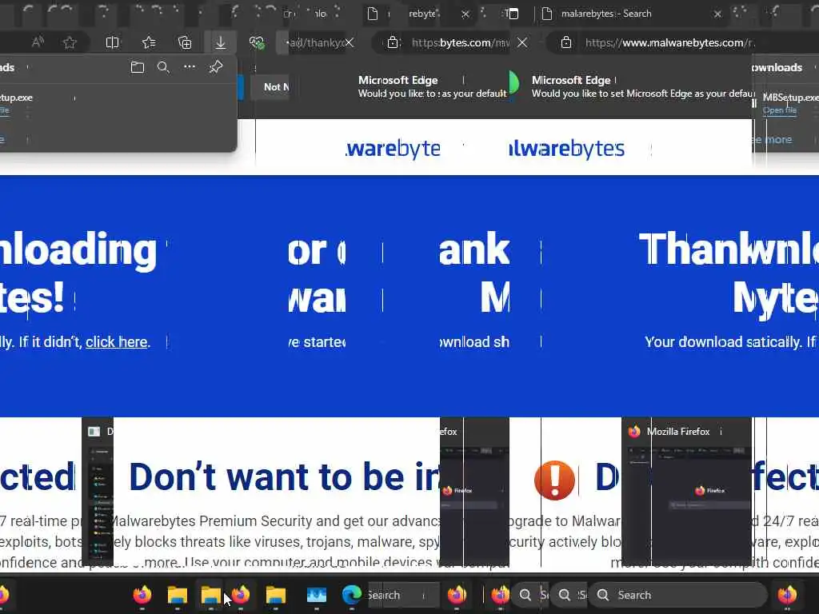
Task: Click the 'click here' download link
Action: pyautogui.click(x=117, y=342)
